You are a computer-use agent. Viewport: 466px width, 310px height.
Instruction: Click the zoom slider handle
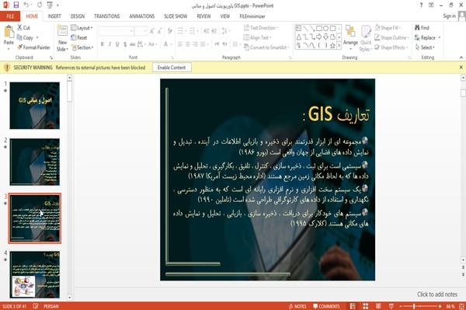tap(414, 306)
